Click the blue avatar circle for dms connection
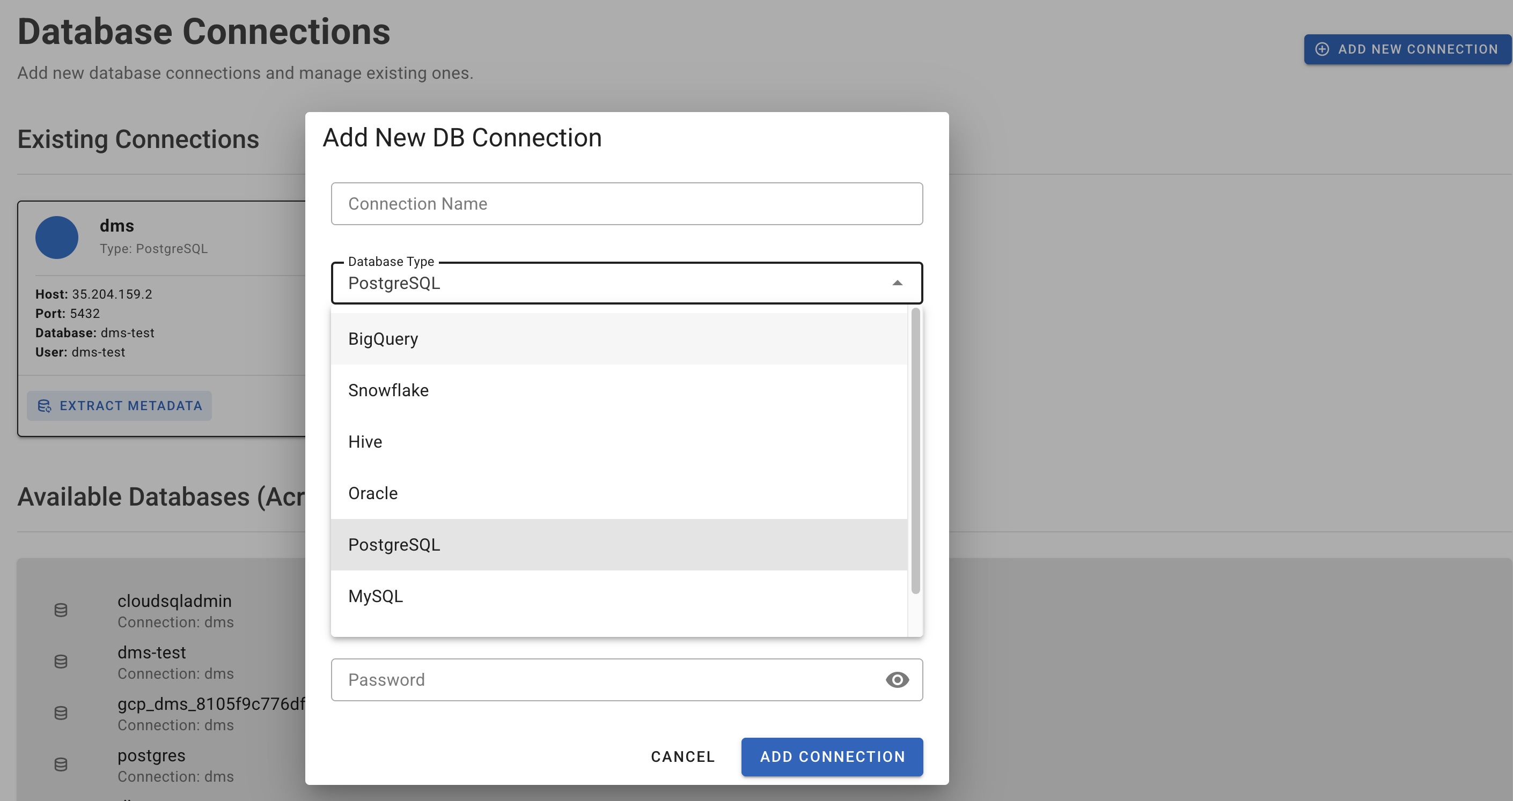Image resolution: width=1513 pixels, height=801 pixels. 57,237
